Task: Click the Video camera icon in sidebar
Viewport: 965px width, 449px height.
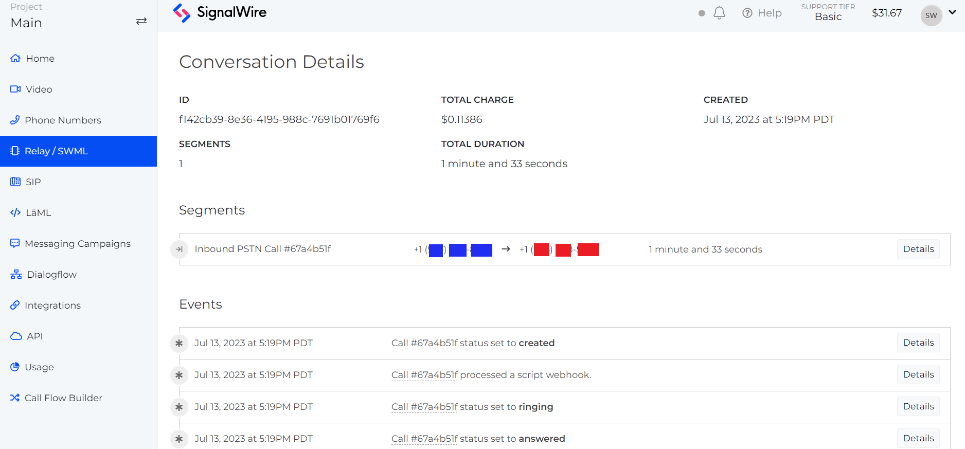Action: pos(15,89)
